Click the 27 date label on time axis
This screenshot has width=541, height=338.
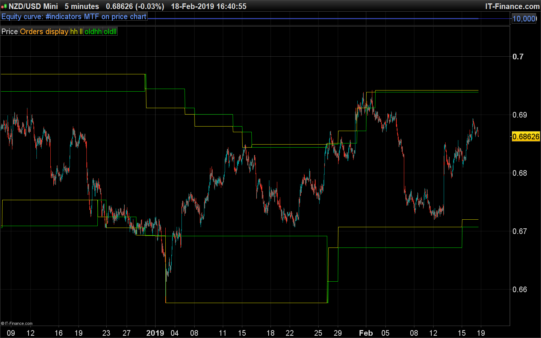(x=127, y=333)
